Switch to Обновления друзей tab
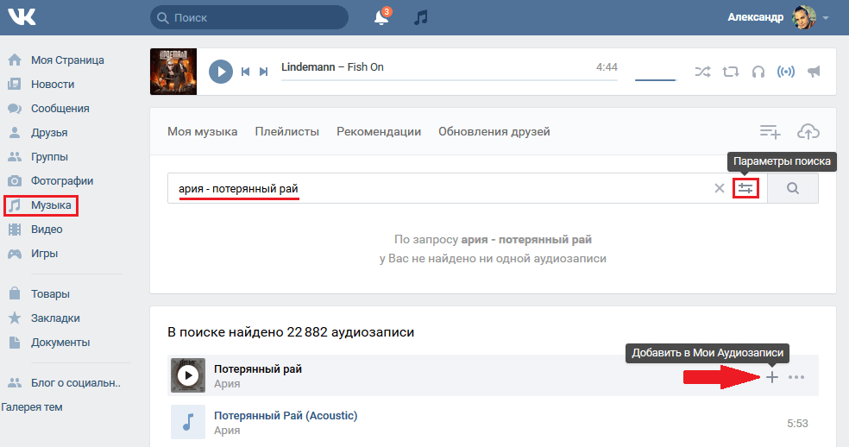 [494, 132]
